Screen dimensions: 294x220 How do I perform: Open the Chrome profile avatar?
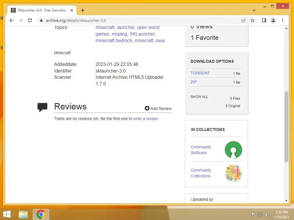click(273, 20)
